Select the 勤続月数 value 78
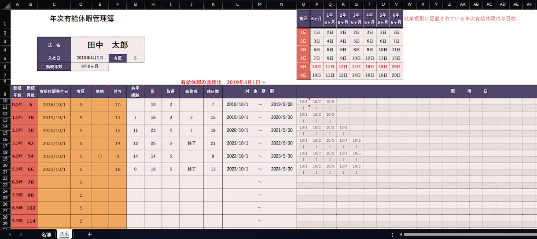537x239 pixels. (31, 182)
